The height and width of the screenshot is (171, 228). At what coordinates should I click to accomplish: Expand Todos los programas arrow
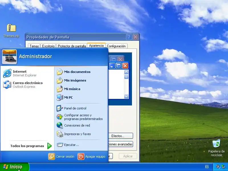49,146
